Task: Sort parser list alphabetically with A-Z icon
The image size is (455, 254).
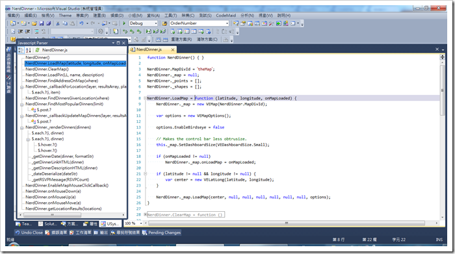Action: point(29,50)
